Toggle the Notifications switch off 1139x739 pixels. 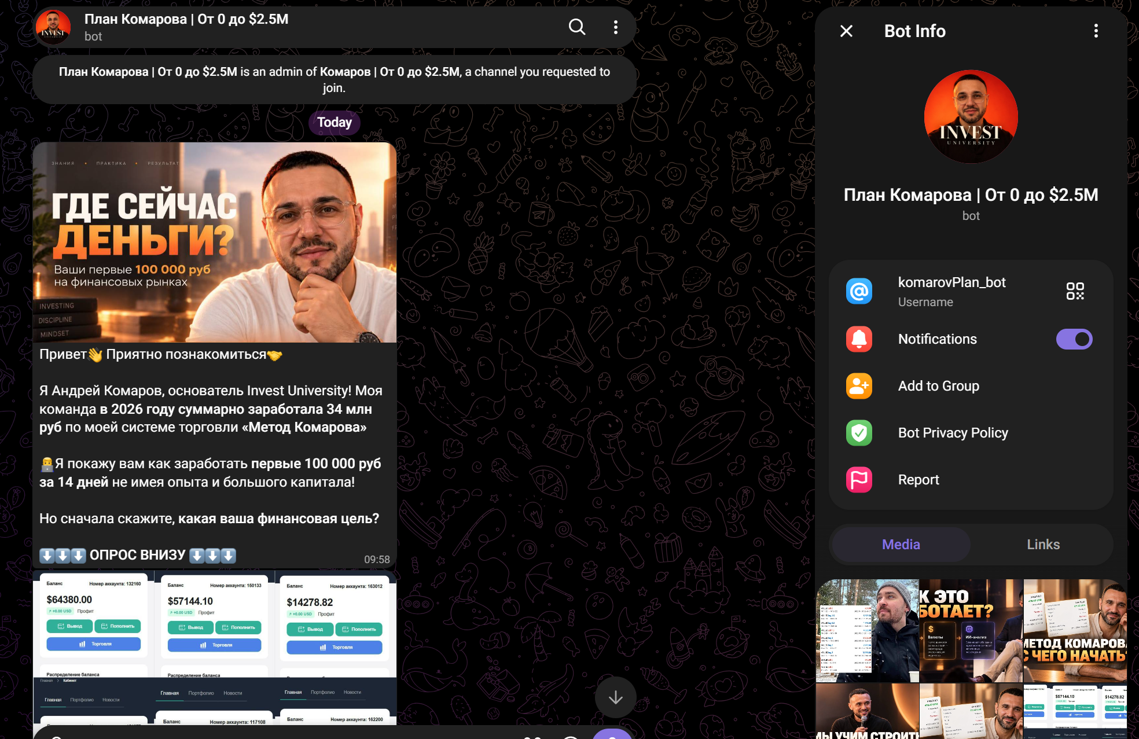click(x=1074, y=339)
